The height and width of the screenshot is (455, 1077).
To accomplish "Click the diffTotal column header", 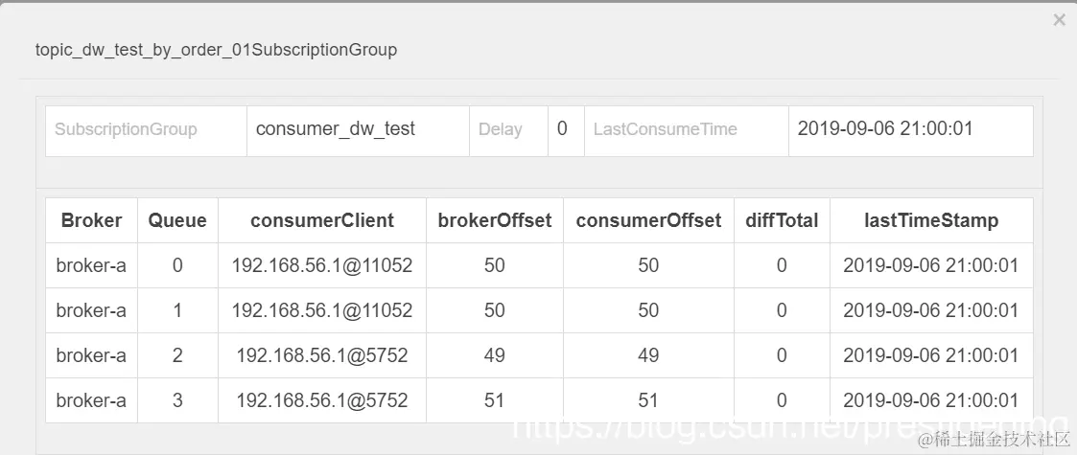I will coord(782,220).
